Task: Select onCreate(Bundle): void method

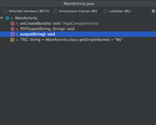Action: 40,24
